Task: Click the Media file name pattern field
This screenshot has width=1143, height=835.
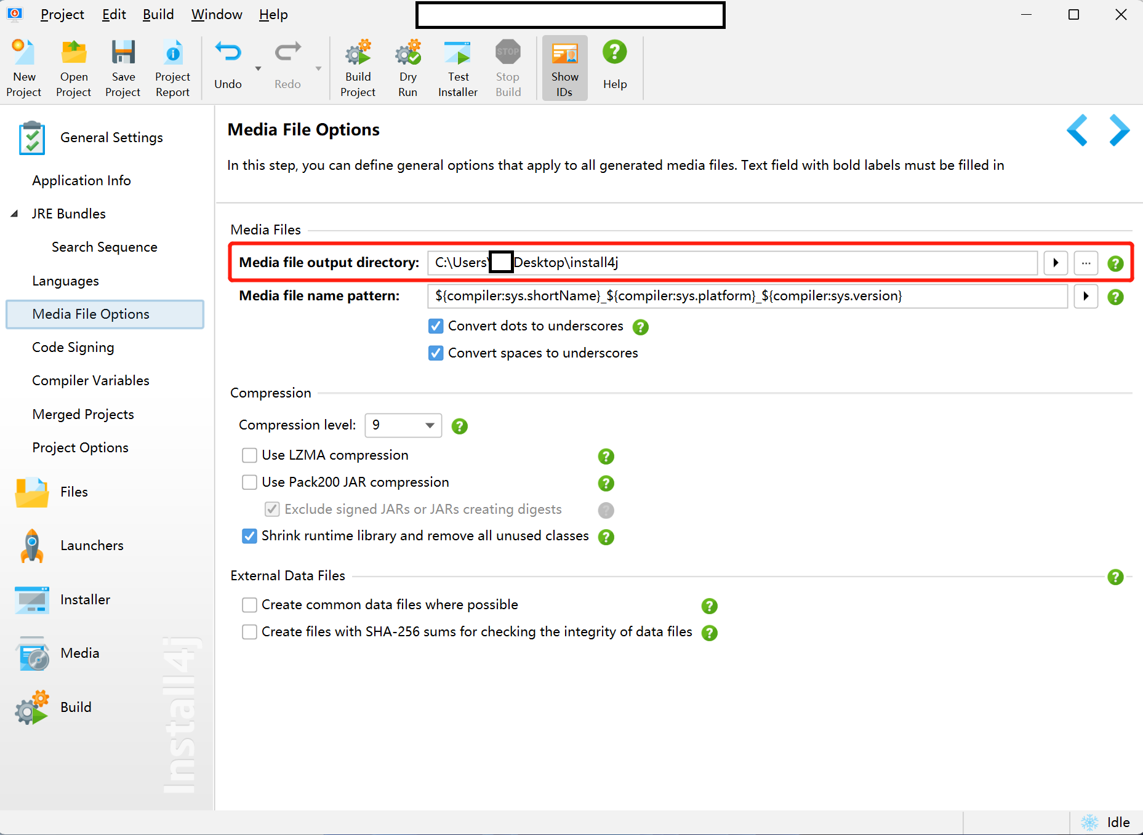Action: click(x=748, y=296)
